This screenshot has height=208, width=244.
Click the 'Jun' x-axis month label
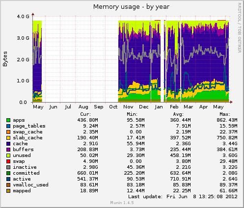click(x=53, y=107)
